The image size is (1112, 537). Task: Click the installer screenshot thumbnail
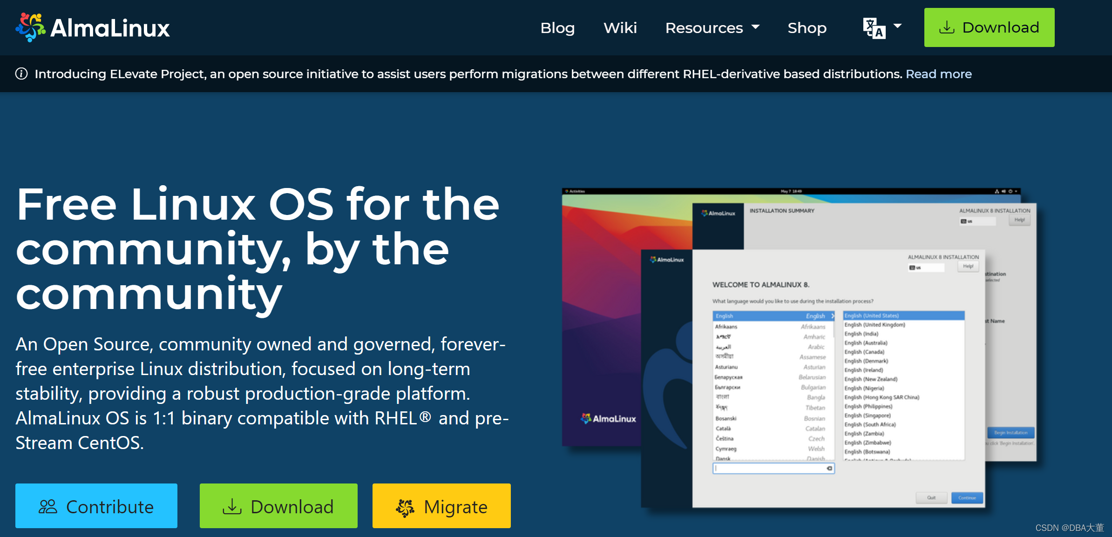(799, 348)
